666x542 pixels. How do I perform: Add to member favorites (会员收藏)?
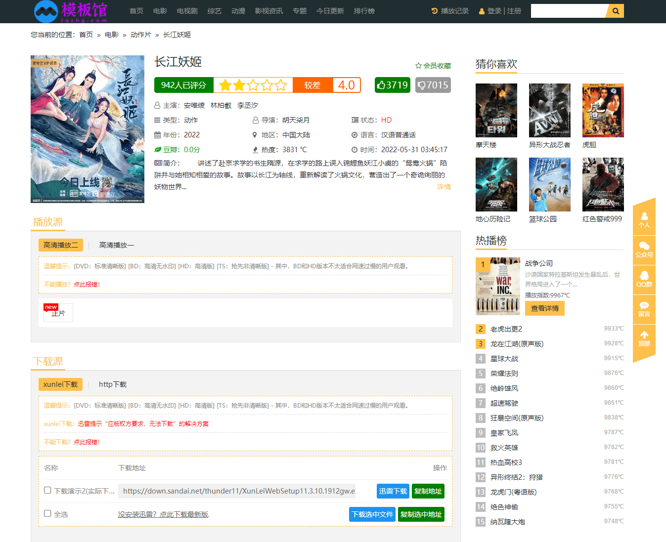click(433, 66)
